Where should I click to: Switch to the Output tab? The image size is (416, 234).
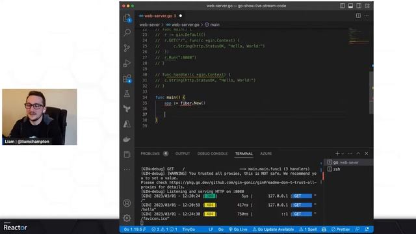pos(183,153)
